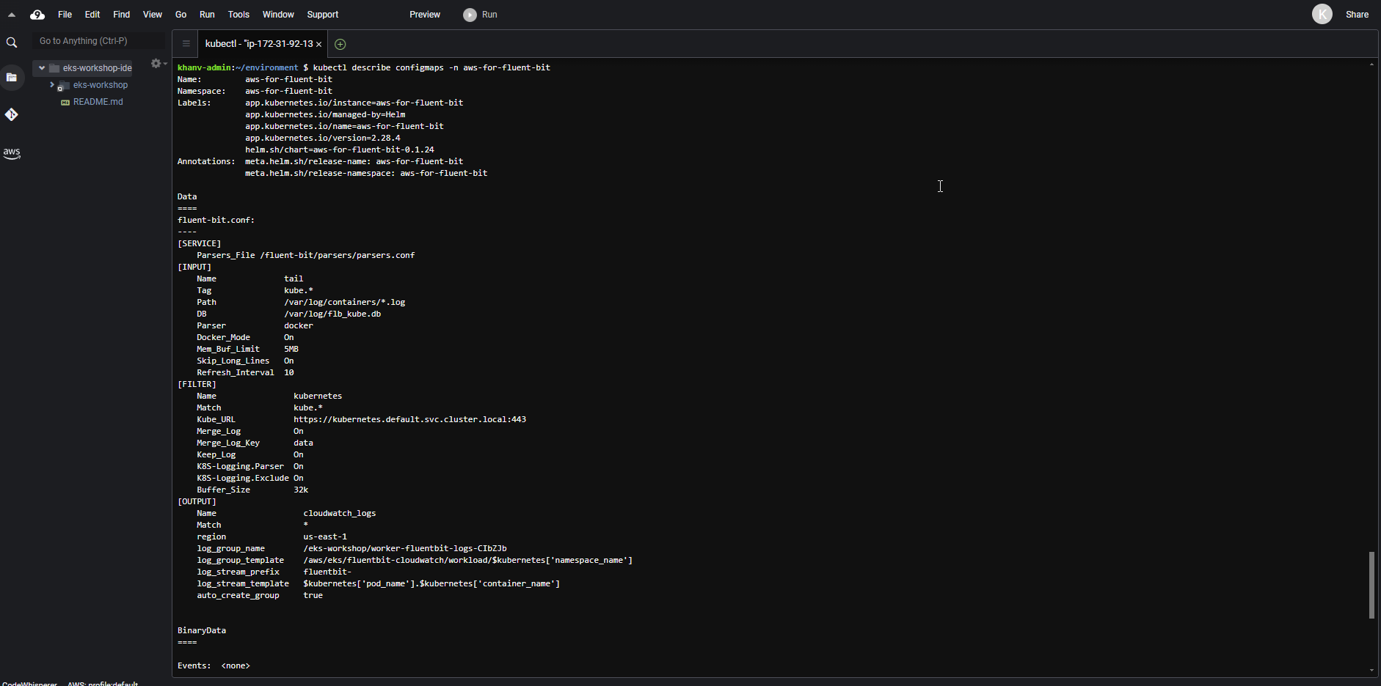This screenshot has height=686, width=1381.
Task: Close the kubectl terminal tab
Action: point(318,45)
